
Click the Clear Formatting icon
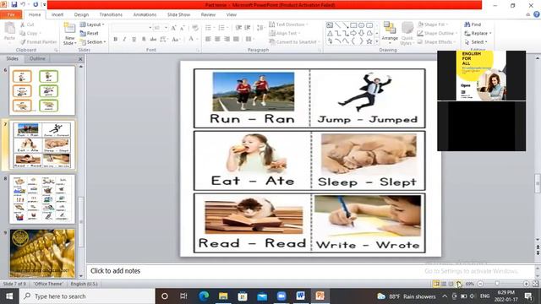coord(195,28)
